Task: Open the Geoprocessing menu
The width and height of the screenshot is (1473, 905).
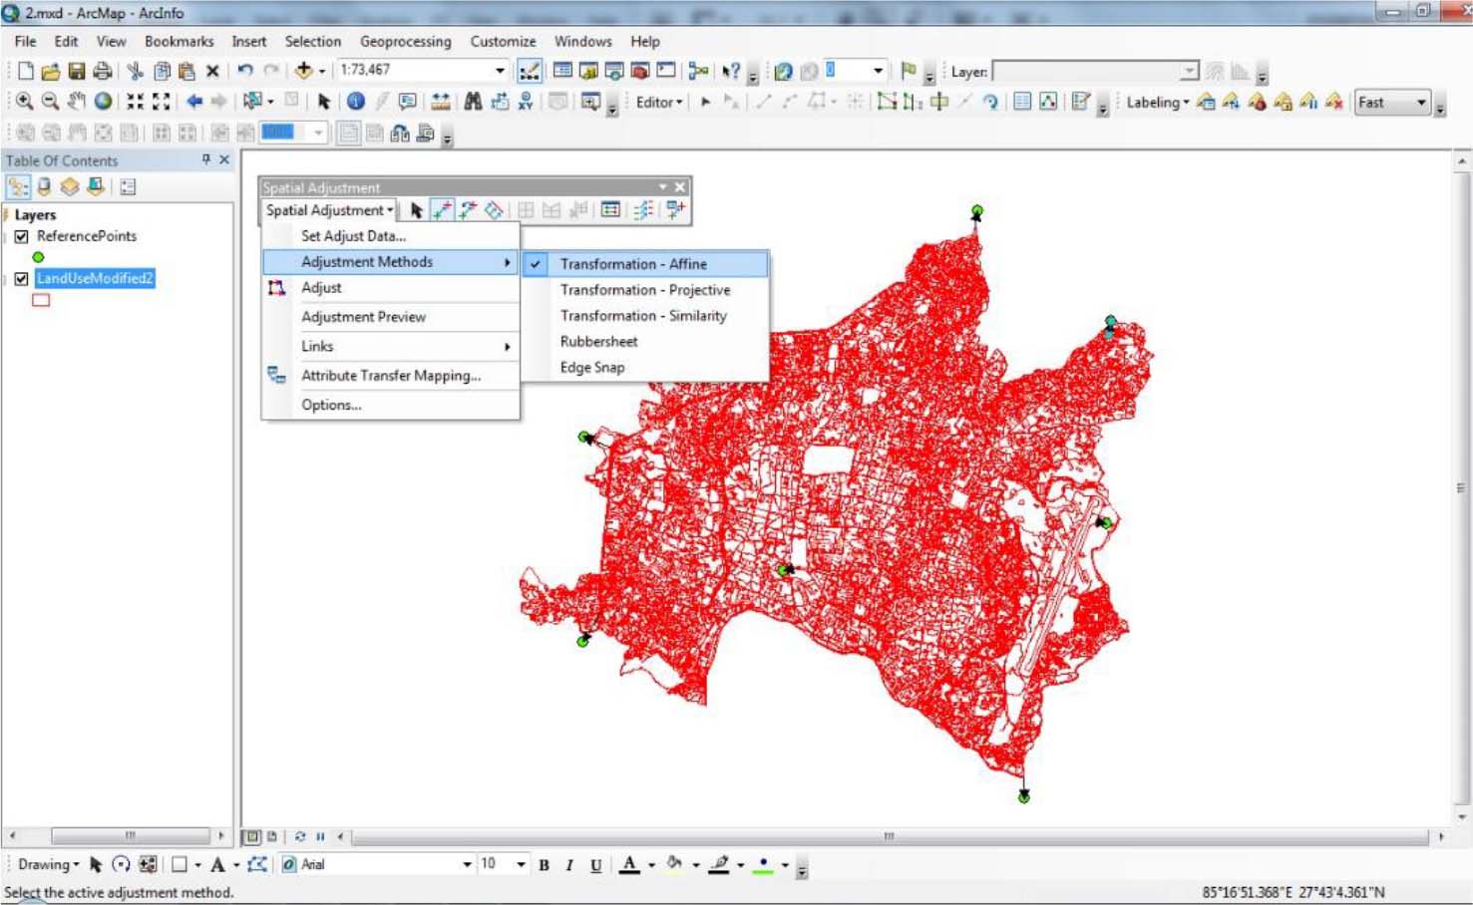Action: (x=405, y=42)
